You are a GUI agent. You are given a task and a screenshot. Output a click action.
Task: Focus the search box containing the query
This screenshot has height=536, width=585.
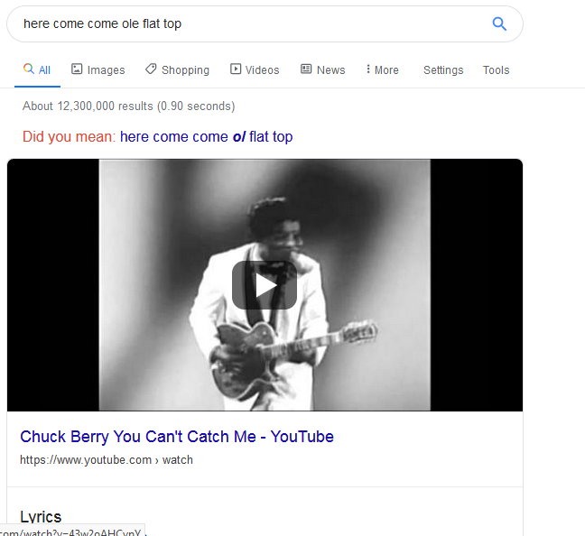(244, 23)
